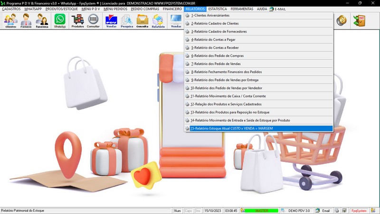380x214 pixels.
Task: Open the WHATSAPP menu
Action: (x=33, y=9)
